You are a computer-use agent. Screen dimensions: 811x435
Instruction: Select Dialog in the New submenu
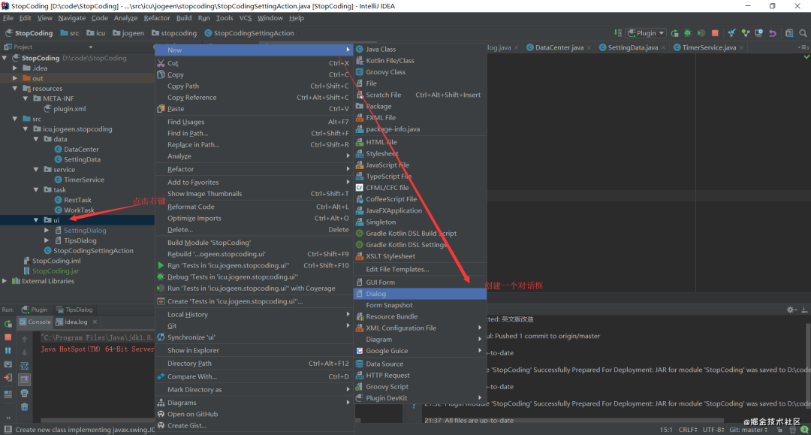(x=420, y=294)
